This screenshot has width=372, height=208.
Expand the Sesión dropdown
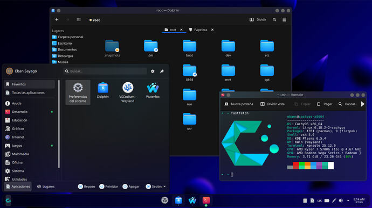pyautogui.click(x=156, y=187)
